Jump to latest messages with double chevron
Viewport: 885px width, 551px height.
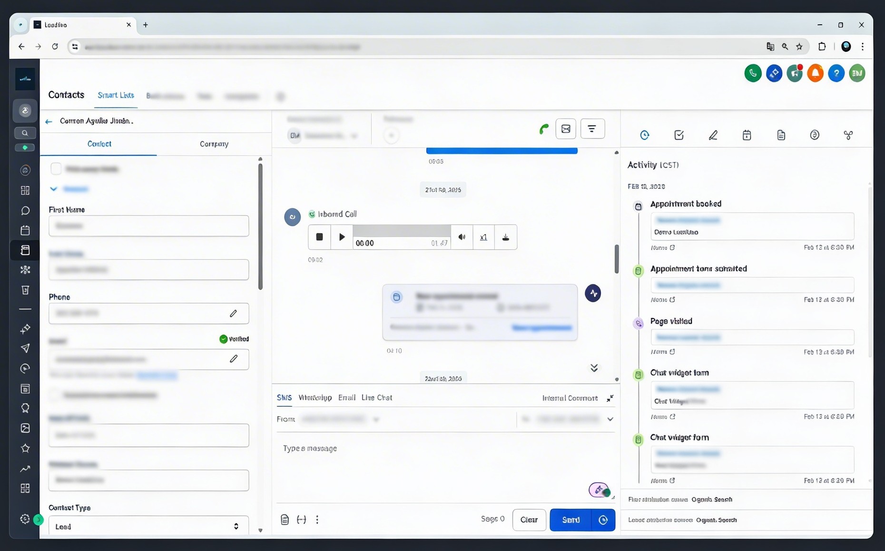point(594,368)
